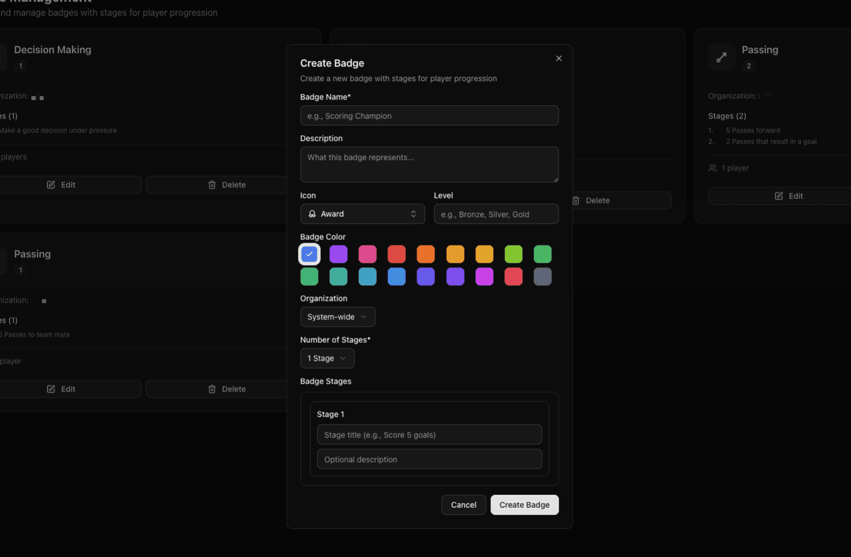Click the edit icon on right Passing card

778,196
